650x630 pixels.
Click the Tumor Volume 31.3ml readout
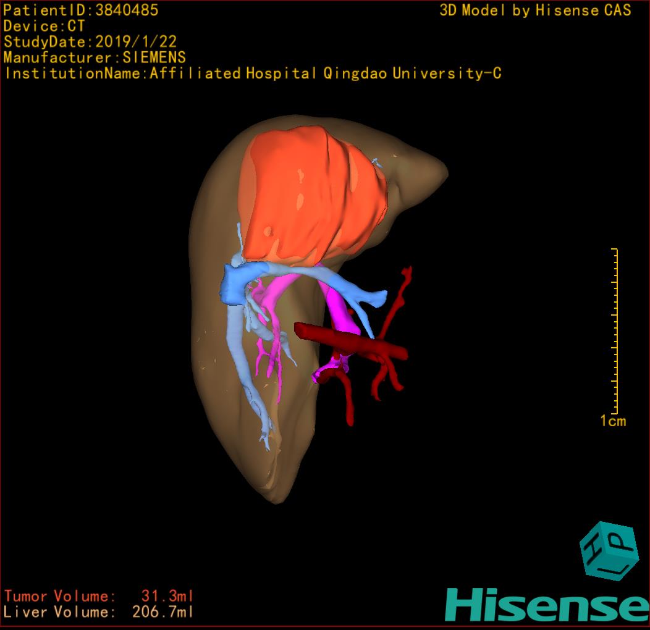pos(99,596)
